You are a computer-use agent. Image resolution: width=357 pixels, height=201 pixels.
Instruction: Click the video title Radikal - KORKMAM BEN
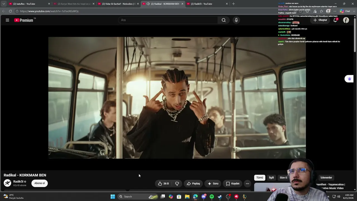tap(25, 175)
